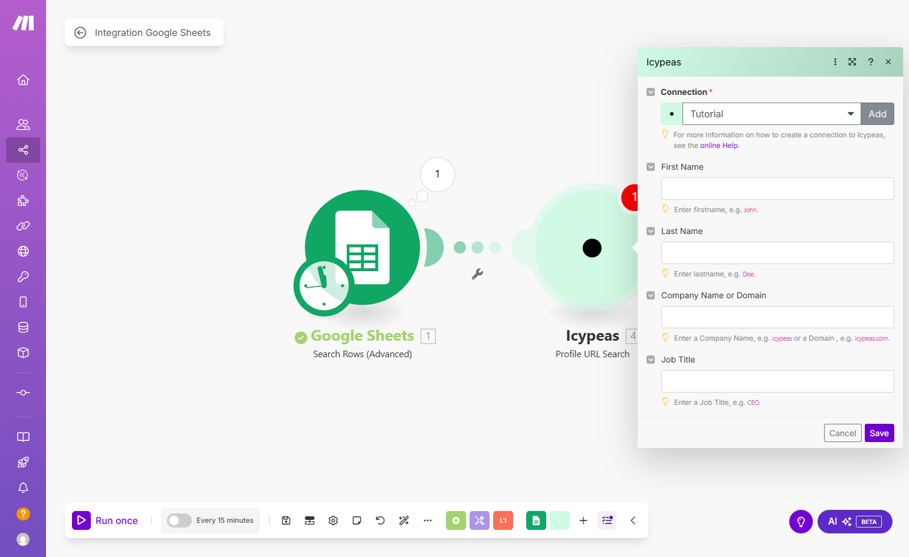Open Scenarios share icon in sidebar
Image resolution: width=909 pixels, height=557 pixels.
coord(23,150)
